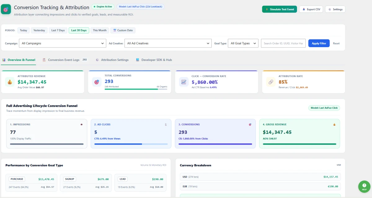The height and width of the screenshot is (198, 372).
Task: Focus the Search Order ID input field
Action: 283,43
